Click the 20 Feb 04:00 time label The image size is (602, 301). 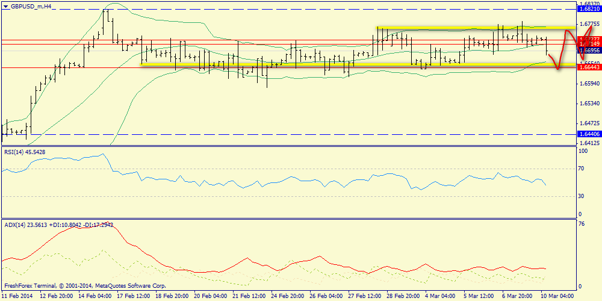209,296
